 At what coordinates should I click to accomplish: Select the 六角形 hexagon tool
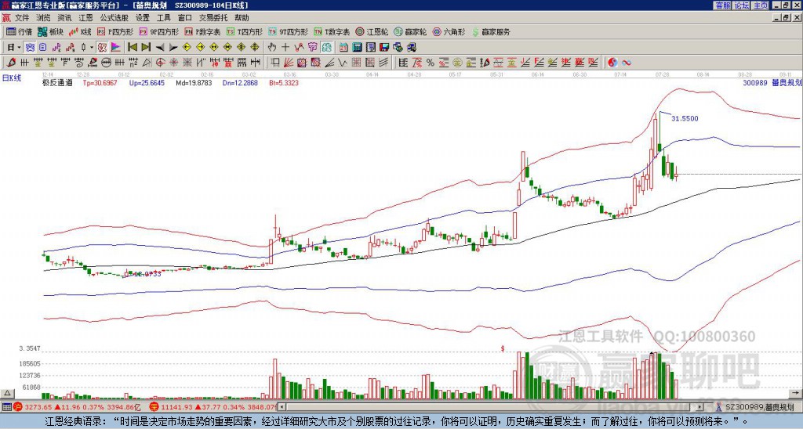[449, 31]
